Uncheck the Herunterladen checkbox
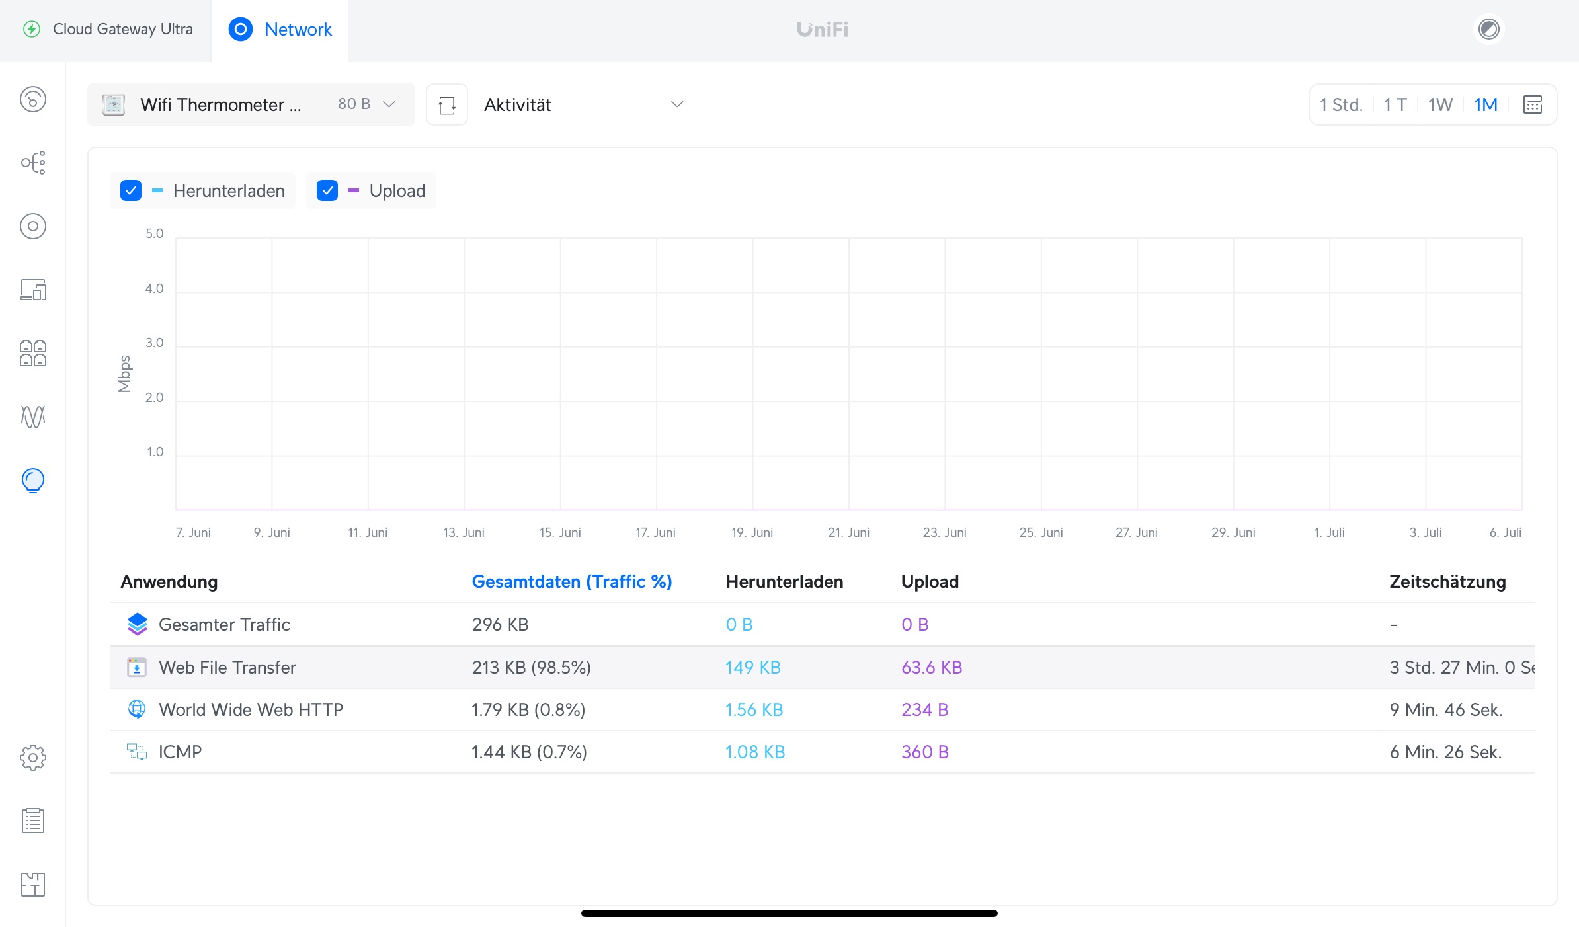1579x927 pixels. pos(131,191)
